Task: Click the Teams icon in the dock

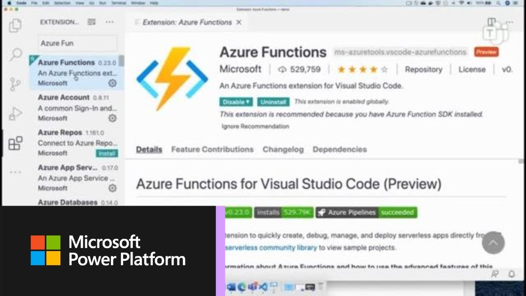Action: click(x=252, y=287)
